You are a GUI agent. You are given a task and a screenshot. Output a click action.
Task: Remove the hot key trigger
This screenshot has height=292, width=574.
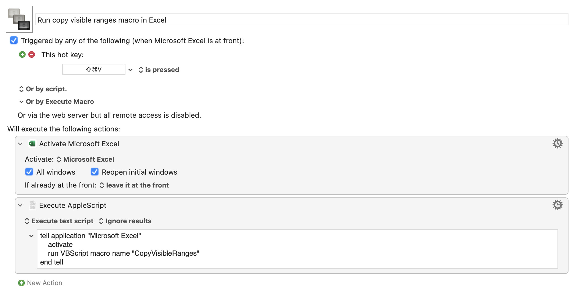pyautogui.click(x=32, y=54)
